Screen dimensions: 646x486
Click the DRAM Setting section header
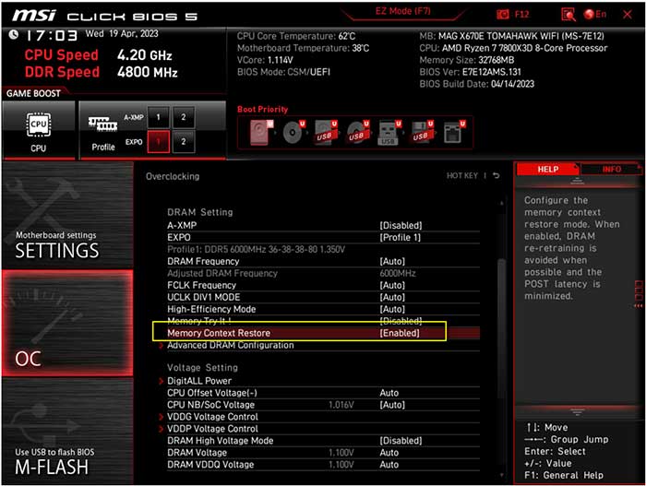coord(200,212)
